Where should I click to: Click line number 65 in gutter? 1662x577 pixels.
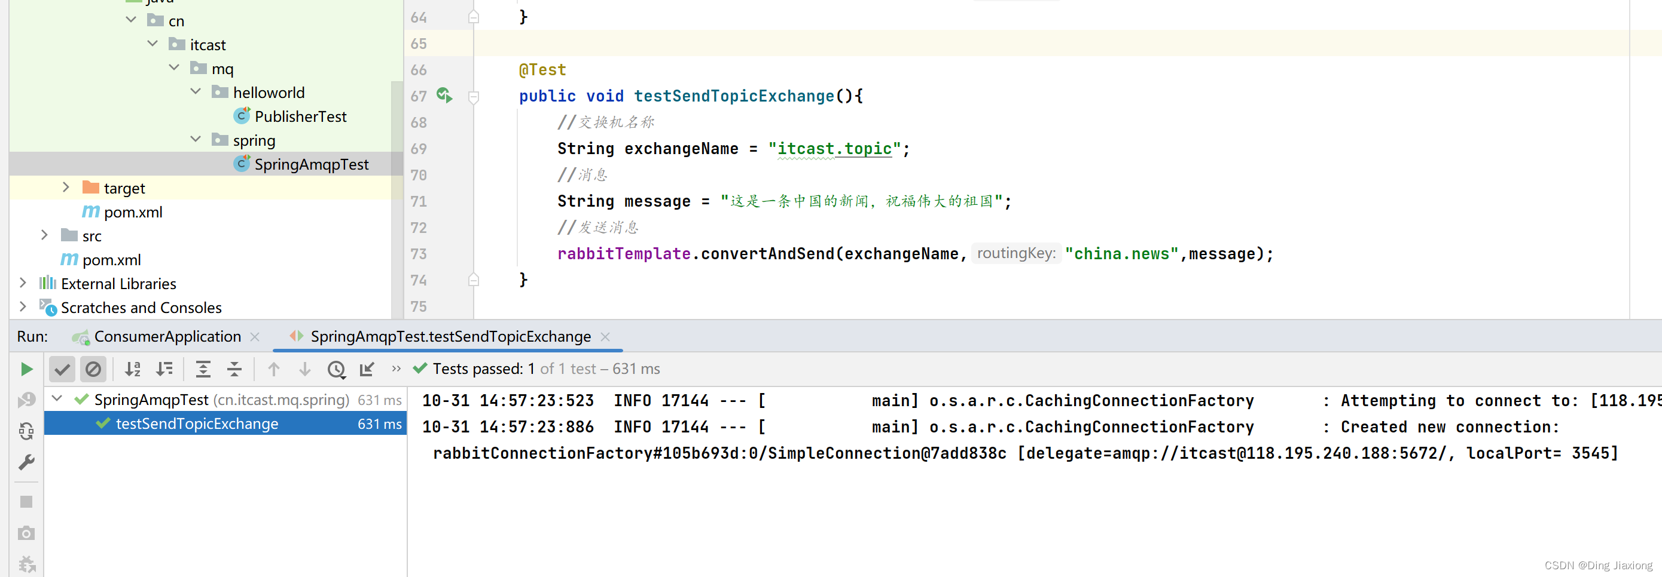click(419, 43)
